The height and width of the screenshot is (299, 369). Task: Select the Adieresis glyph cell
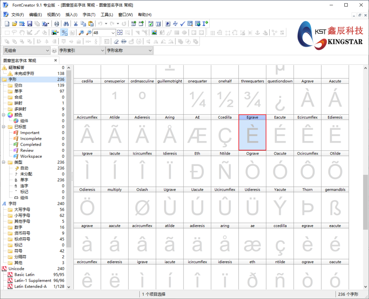click(x=142, y=135)
